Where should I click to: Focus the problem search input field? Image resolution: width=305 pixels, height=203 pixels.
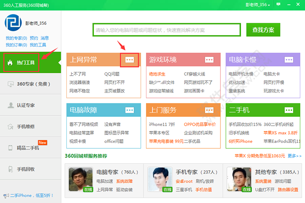click(x=167, y=30)
